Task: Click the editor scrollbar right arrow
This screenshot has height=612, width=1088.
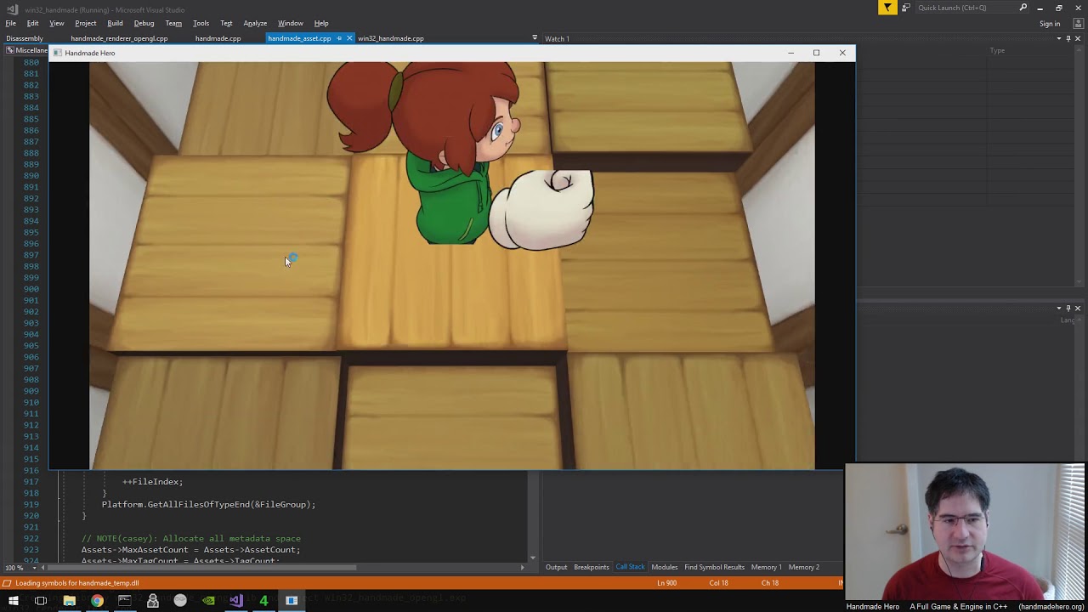Action: (522, 568)
